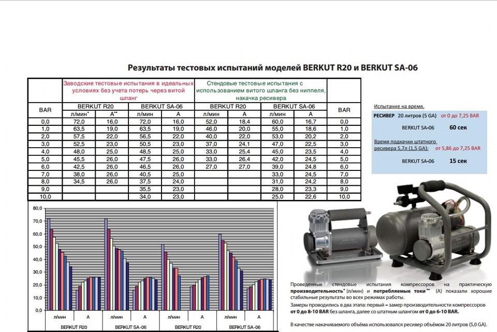The height and width of the screenshot is (332, 497).
Task: Click the table value '39,0'
Action: (x=277, y=167)
